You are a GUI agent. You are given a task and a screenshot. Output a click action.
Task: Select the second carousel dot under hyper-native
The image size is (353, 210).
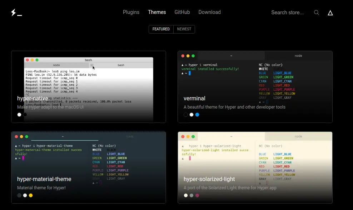[25, 115]
